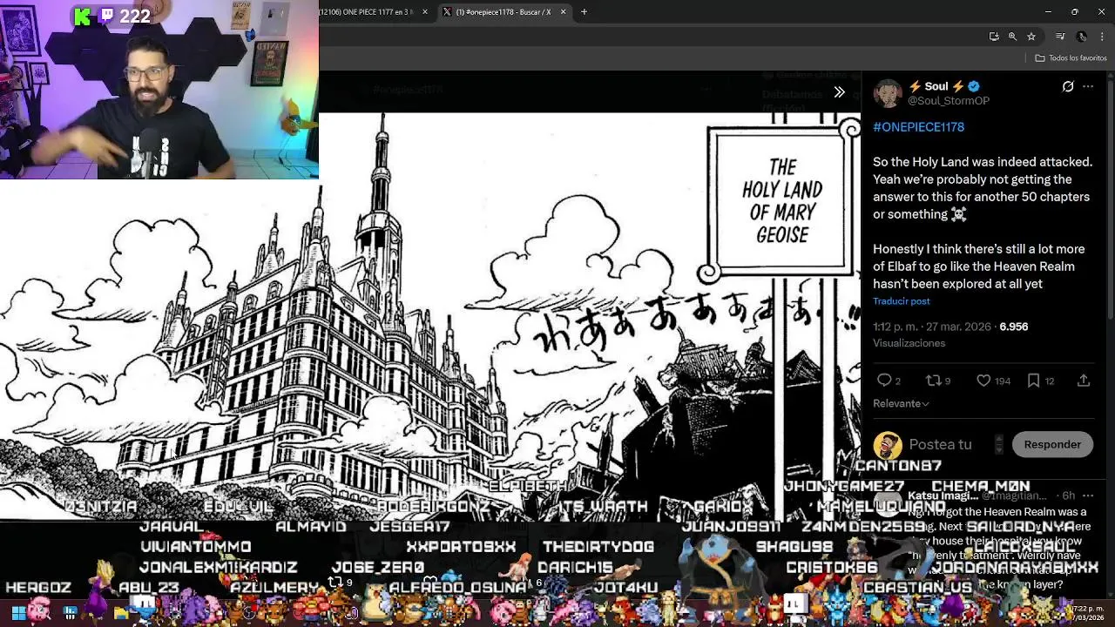Click the Postea tu respuesta input field
Viewport: 1115px width, 627px height.
[949, 444]
